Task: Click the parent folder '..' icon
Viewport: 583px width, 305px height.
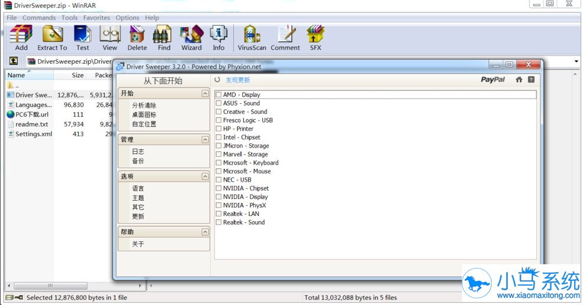Action: (11, 86)
